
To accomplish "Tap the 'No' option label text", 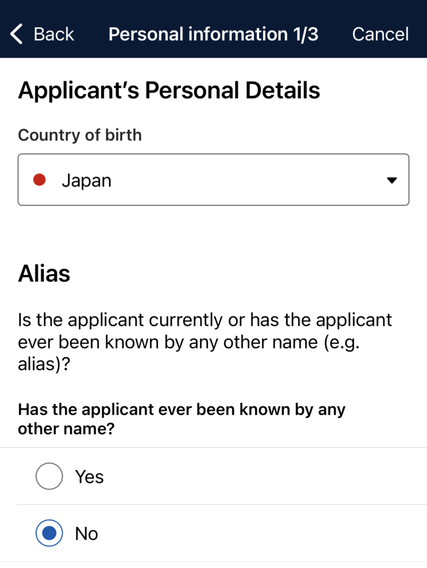I will (x=87, y=534).
